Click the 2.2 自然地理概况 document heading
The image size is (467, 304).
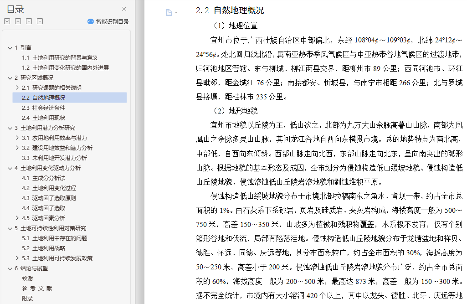(x=230, y=10)
